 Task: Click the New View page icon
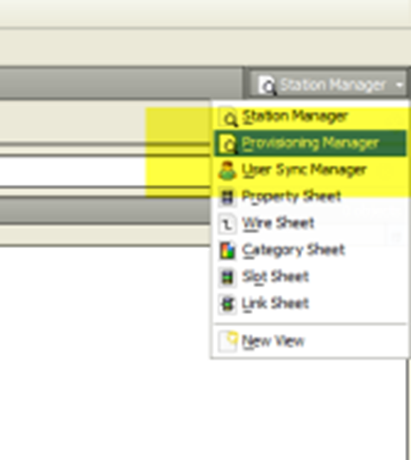tap(228, 341)
